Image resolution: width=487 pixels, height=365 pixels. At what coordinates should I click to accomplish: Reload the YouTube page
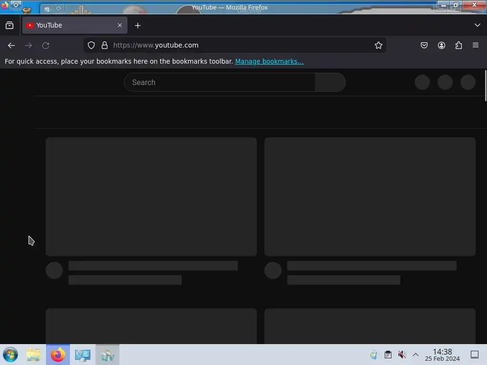pyautogui.click(x=46, y=46)
